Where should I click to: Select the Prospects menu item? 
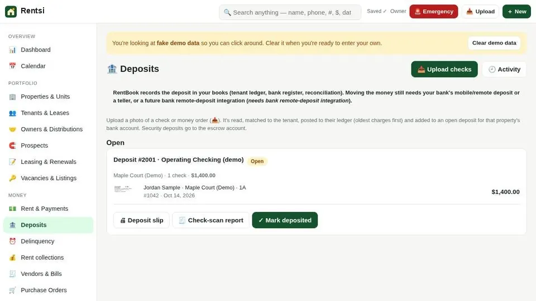[x=48, y=145]
